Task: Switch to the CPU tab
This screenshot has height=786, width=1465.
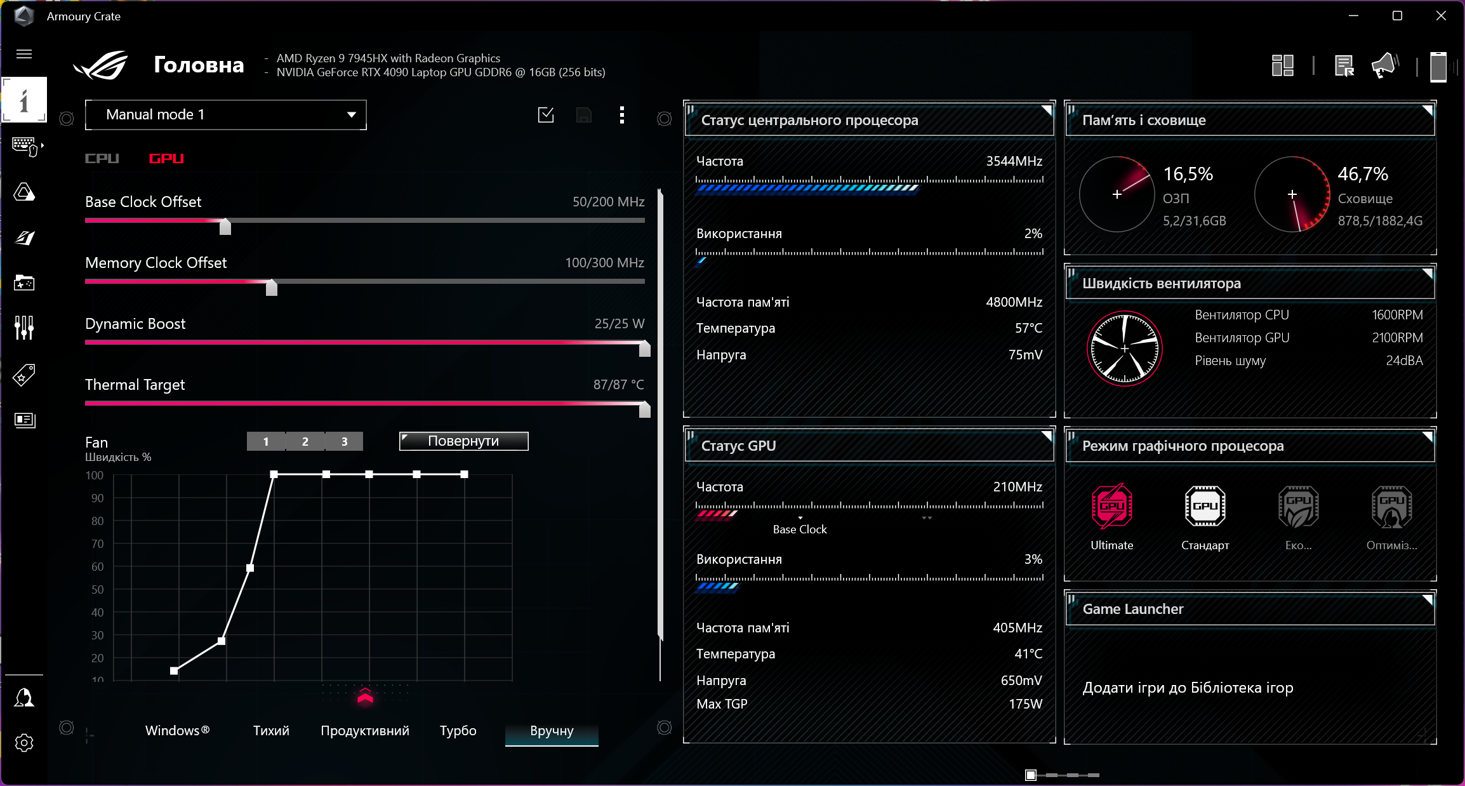Action: click(102, 158)
